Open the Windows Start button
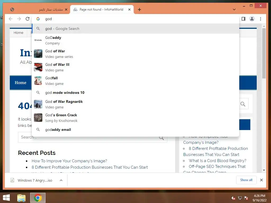Viewport: 271px width, 203px height. [6, 198]
